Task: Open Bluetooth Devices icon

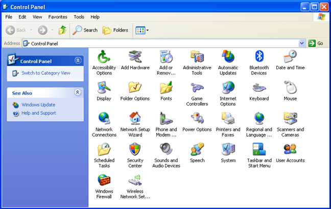Action: click(x=259, y=56)
